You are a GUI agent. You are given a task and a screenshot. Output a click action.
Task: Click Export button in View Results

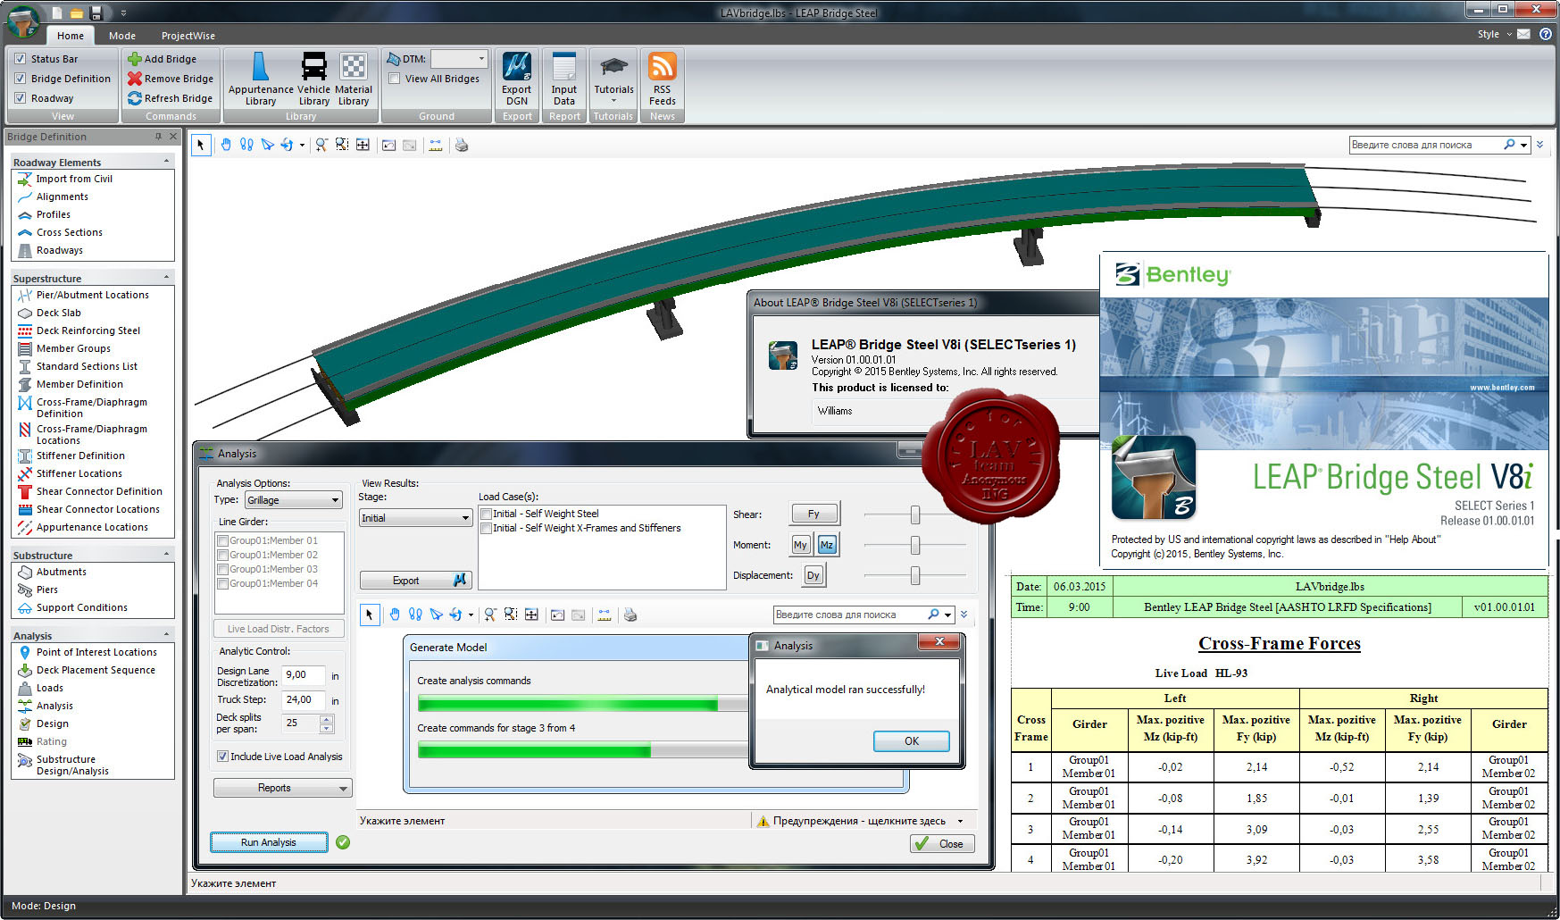(415, 581)
